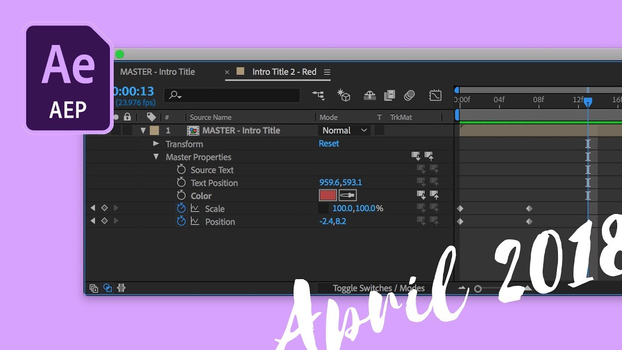Expand the Transform group
Screen dimensions: 622x350
[156, 143]
